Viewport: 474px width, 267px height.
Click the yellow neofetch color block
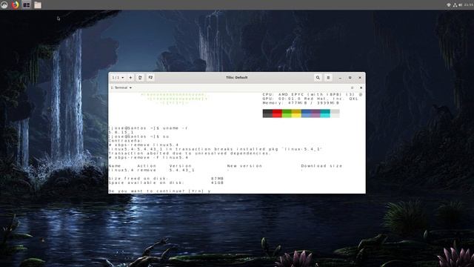(296, 113)
